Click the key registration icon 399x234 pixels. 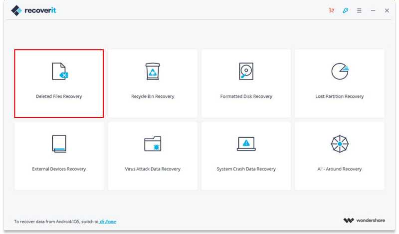click(x=345, y=10)
